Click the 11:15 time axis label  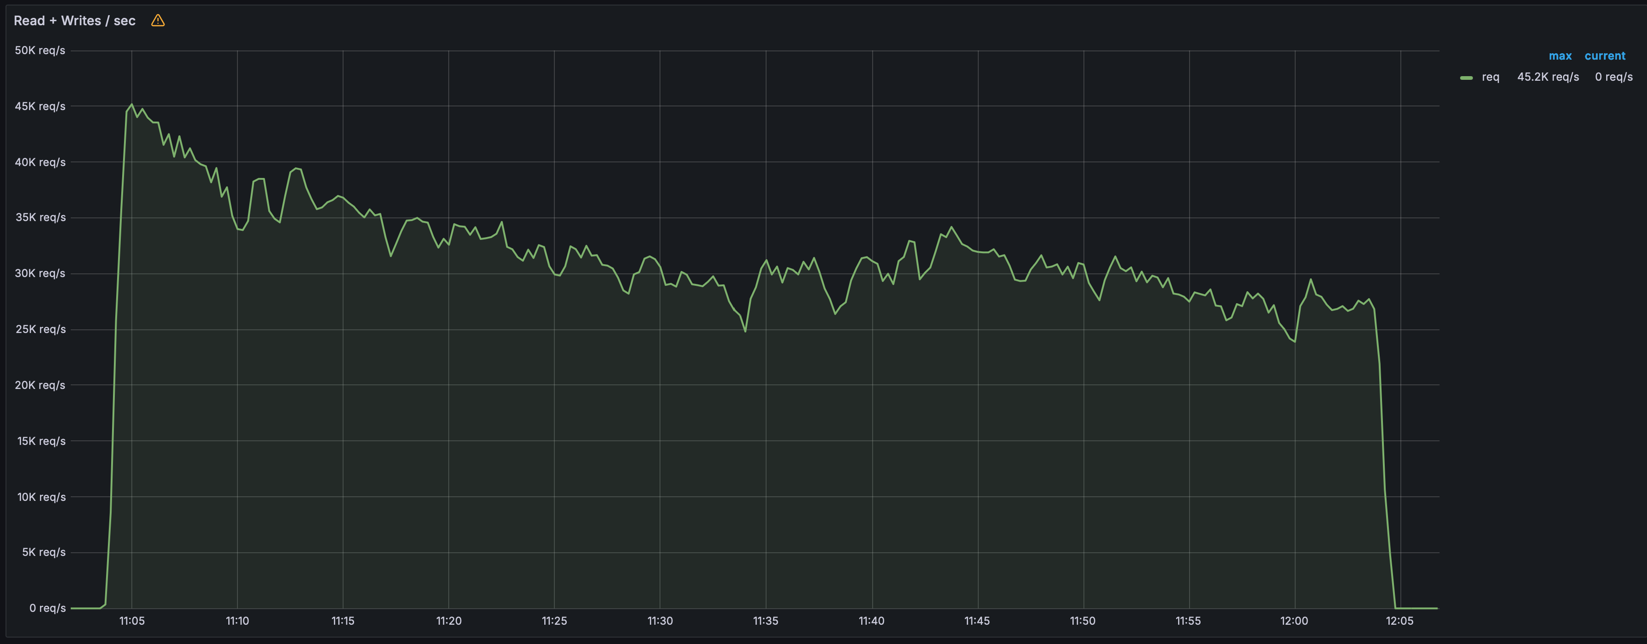pyautogui.click(x=343, y=621)
